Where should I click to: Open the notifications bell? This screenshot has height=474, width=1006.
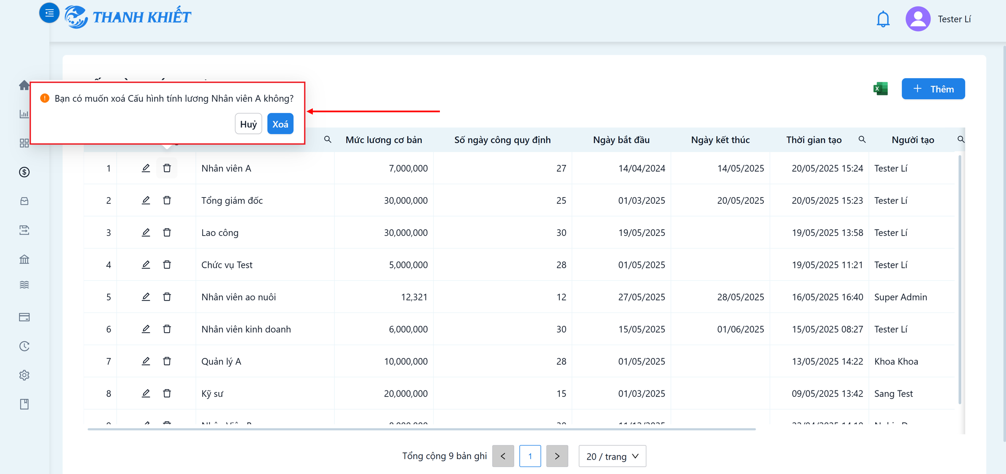click(x=883, y=19)
